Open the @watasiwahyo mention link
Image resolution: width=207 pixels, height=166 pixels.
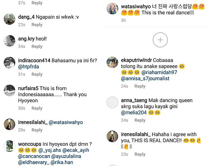tap(67, 122)
